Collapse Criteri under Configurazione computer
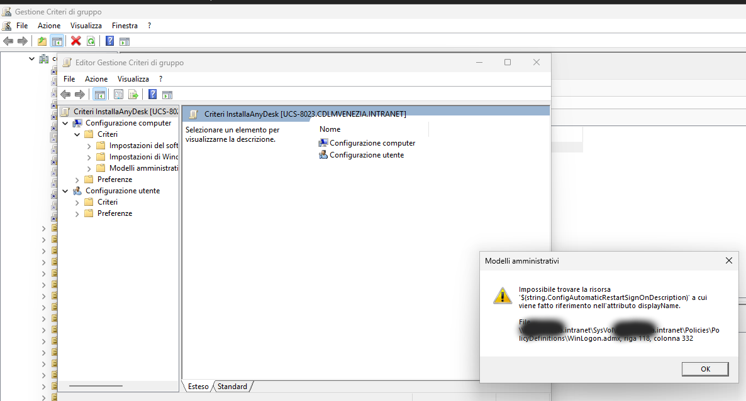The width and height of the screenshot is (746, 401). pyautogui.click(x=77, y=135)
